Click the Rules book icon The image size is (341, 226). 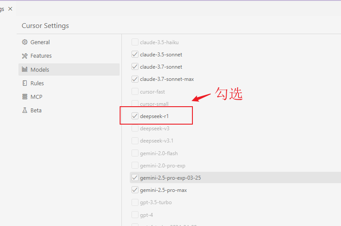click(25, 83)
